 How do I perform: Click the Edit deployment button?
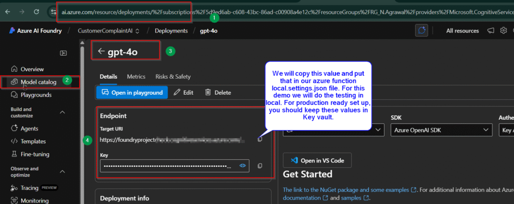183,92
